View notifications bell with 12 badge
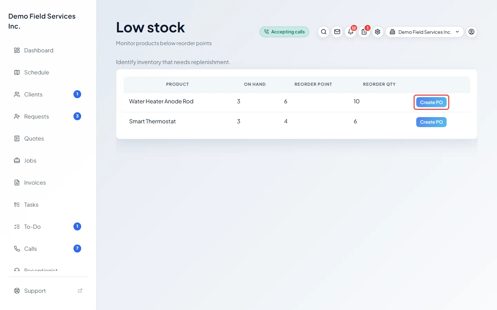 [x=351, y=32]
